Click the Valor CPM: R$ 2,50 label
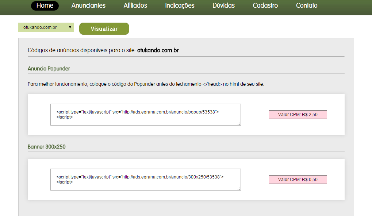Screen dimensions: 372x219 298,115
